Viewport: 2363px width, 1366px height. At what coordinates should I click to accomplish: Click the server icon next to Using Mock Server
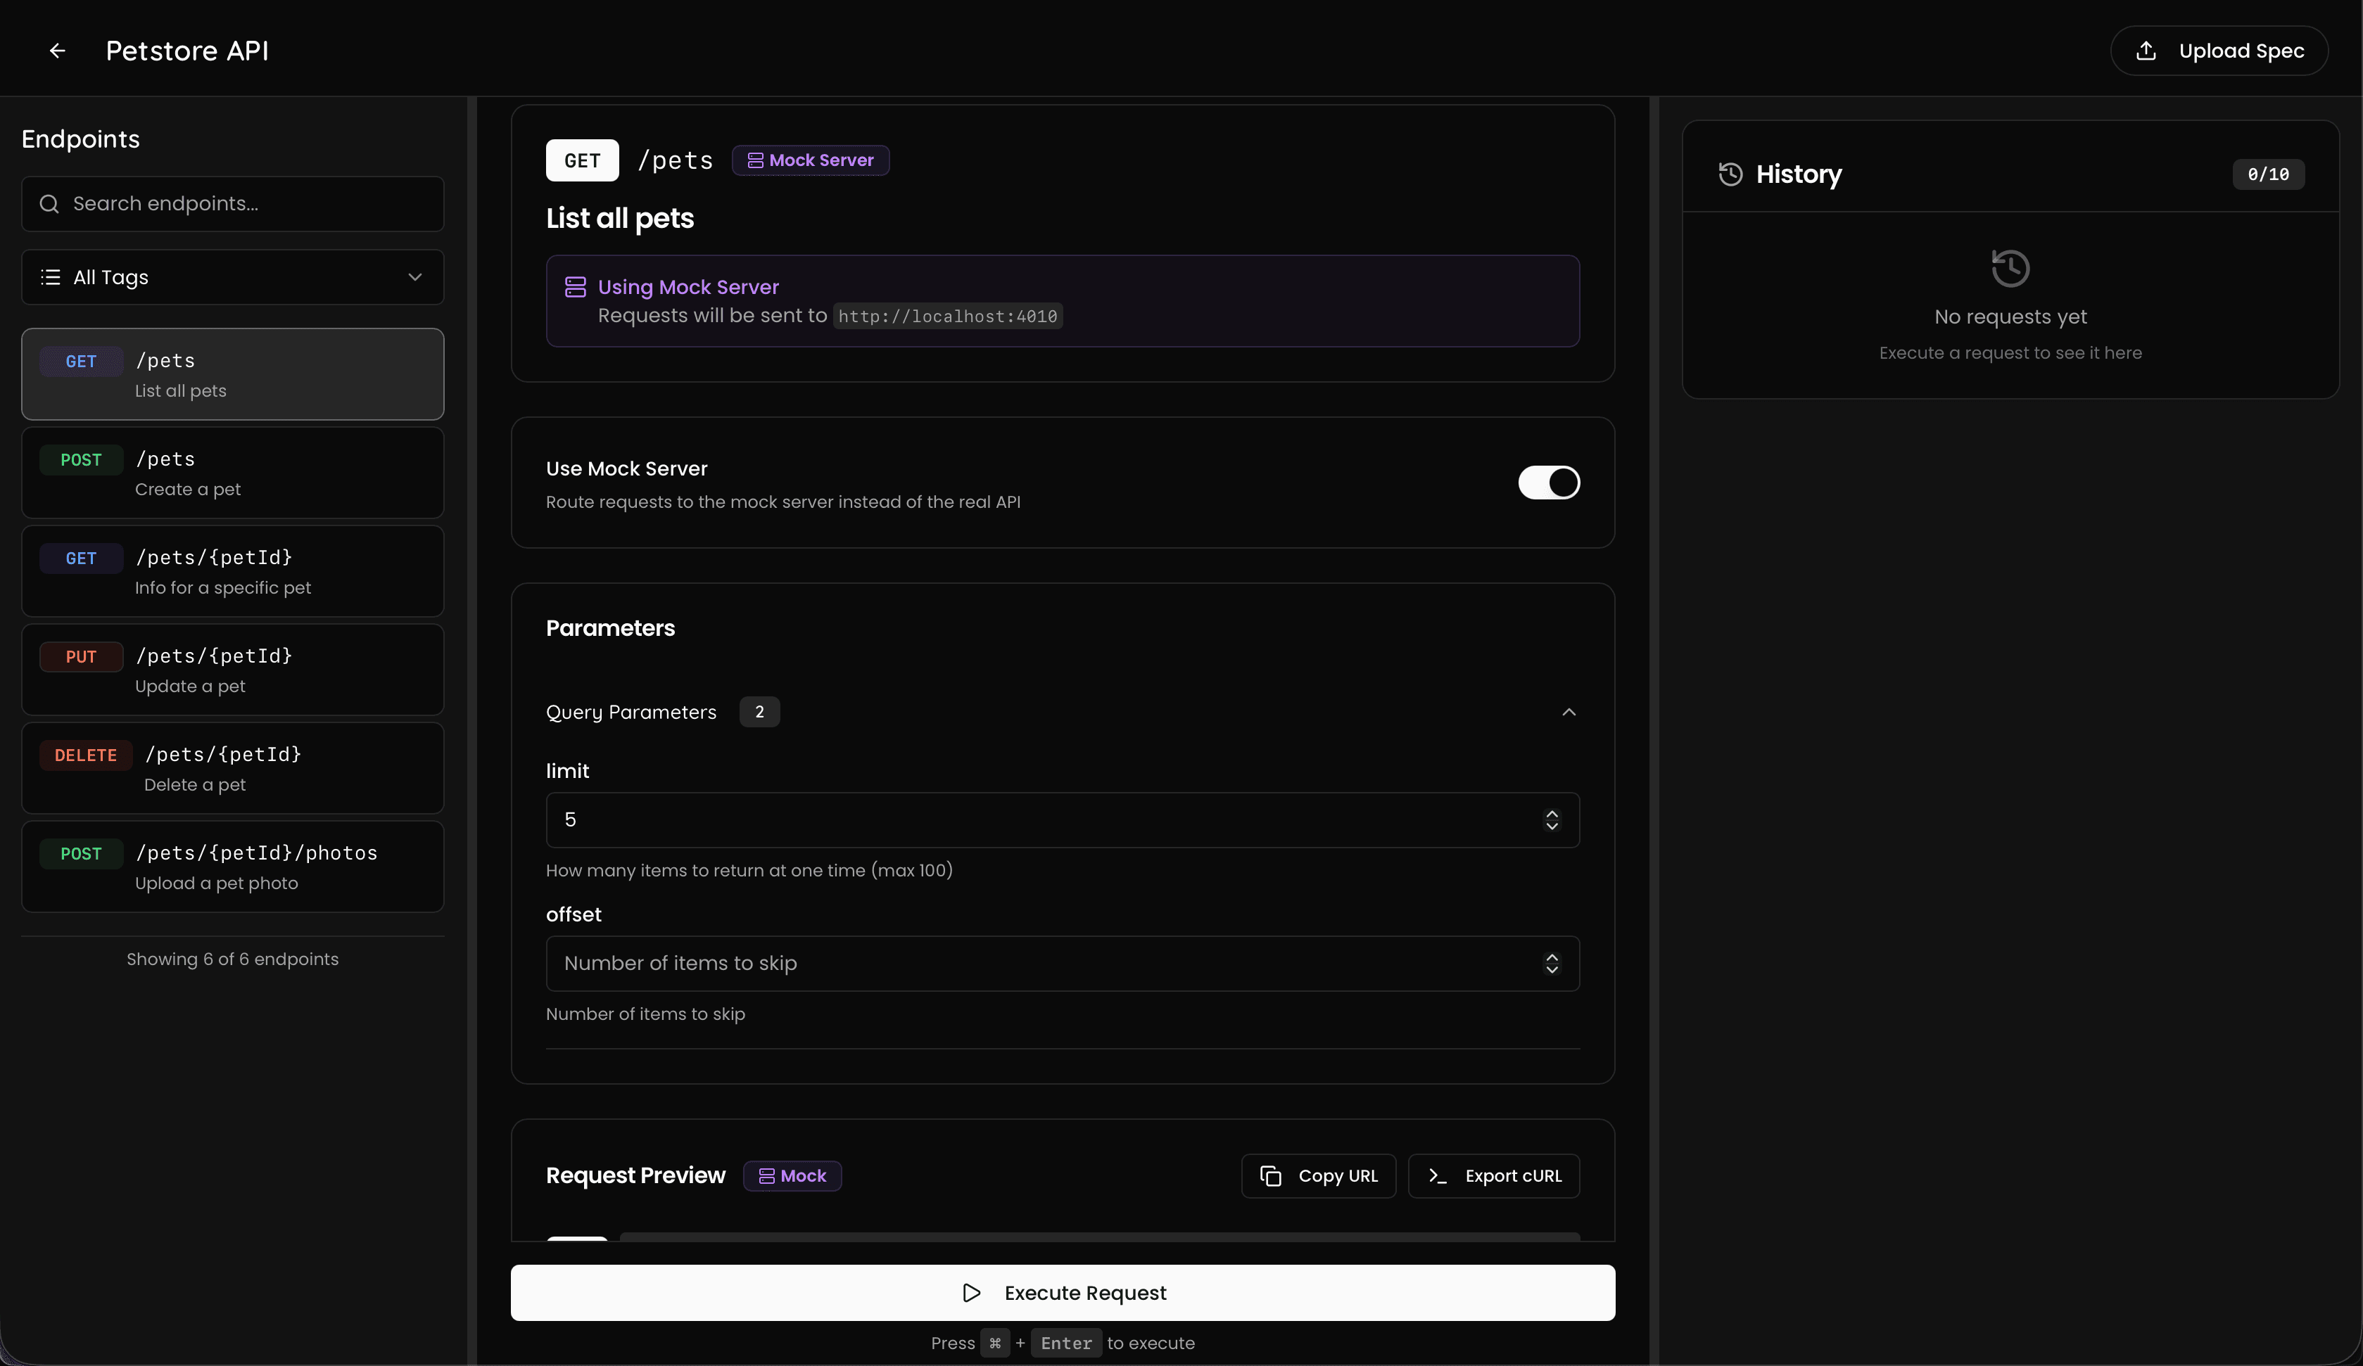(575, 287)
